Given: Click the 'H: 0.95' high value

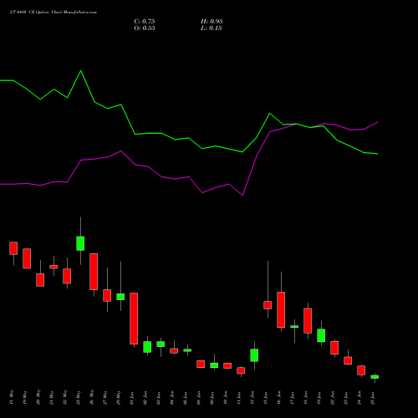Looking at the screenshot, I should tap(212, 22).
